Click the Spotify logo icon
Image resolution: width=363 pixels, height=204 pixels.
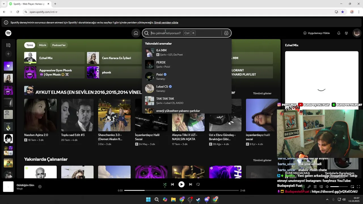point(8,33)
